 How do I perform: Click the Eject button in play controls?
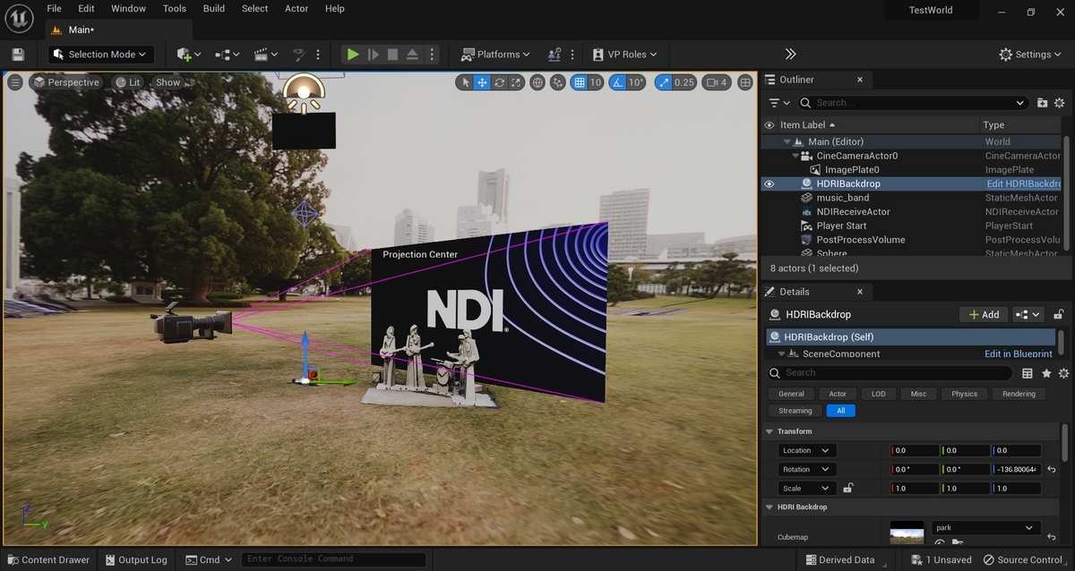pyautogui.click(x=412, y=55)
